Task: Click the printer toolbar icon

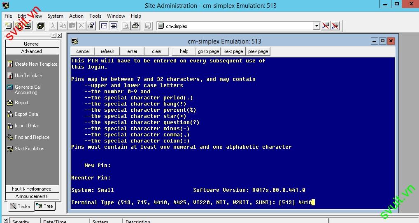Action: coord(135,26)
